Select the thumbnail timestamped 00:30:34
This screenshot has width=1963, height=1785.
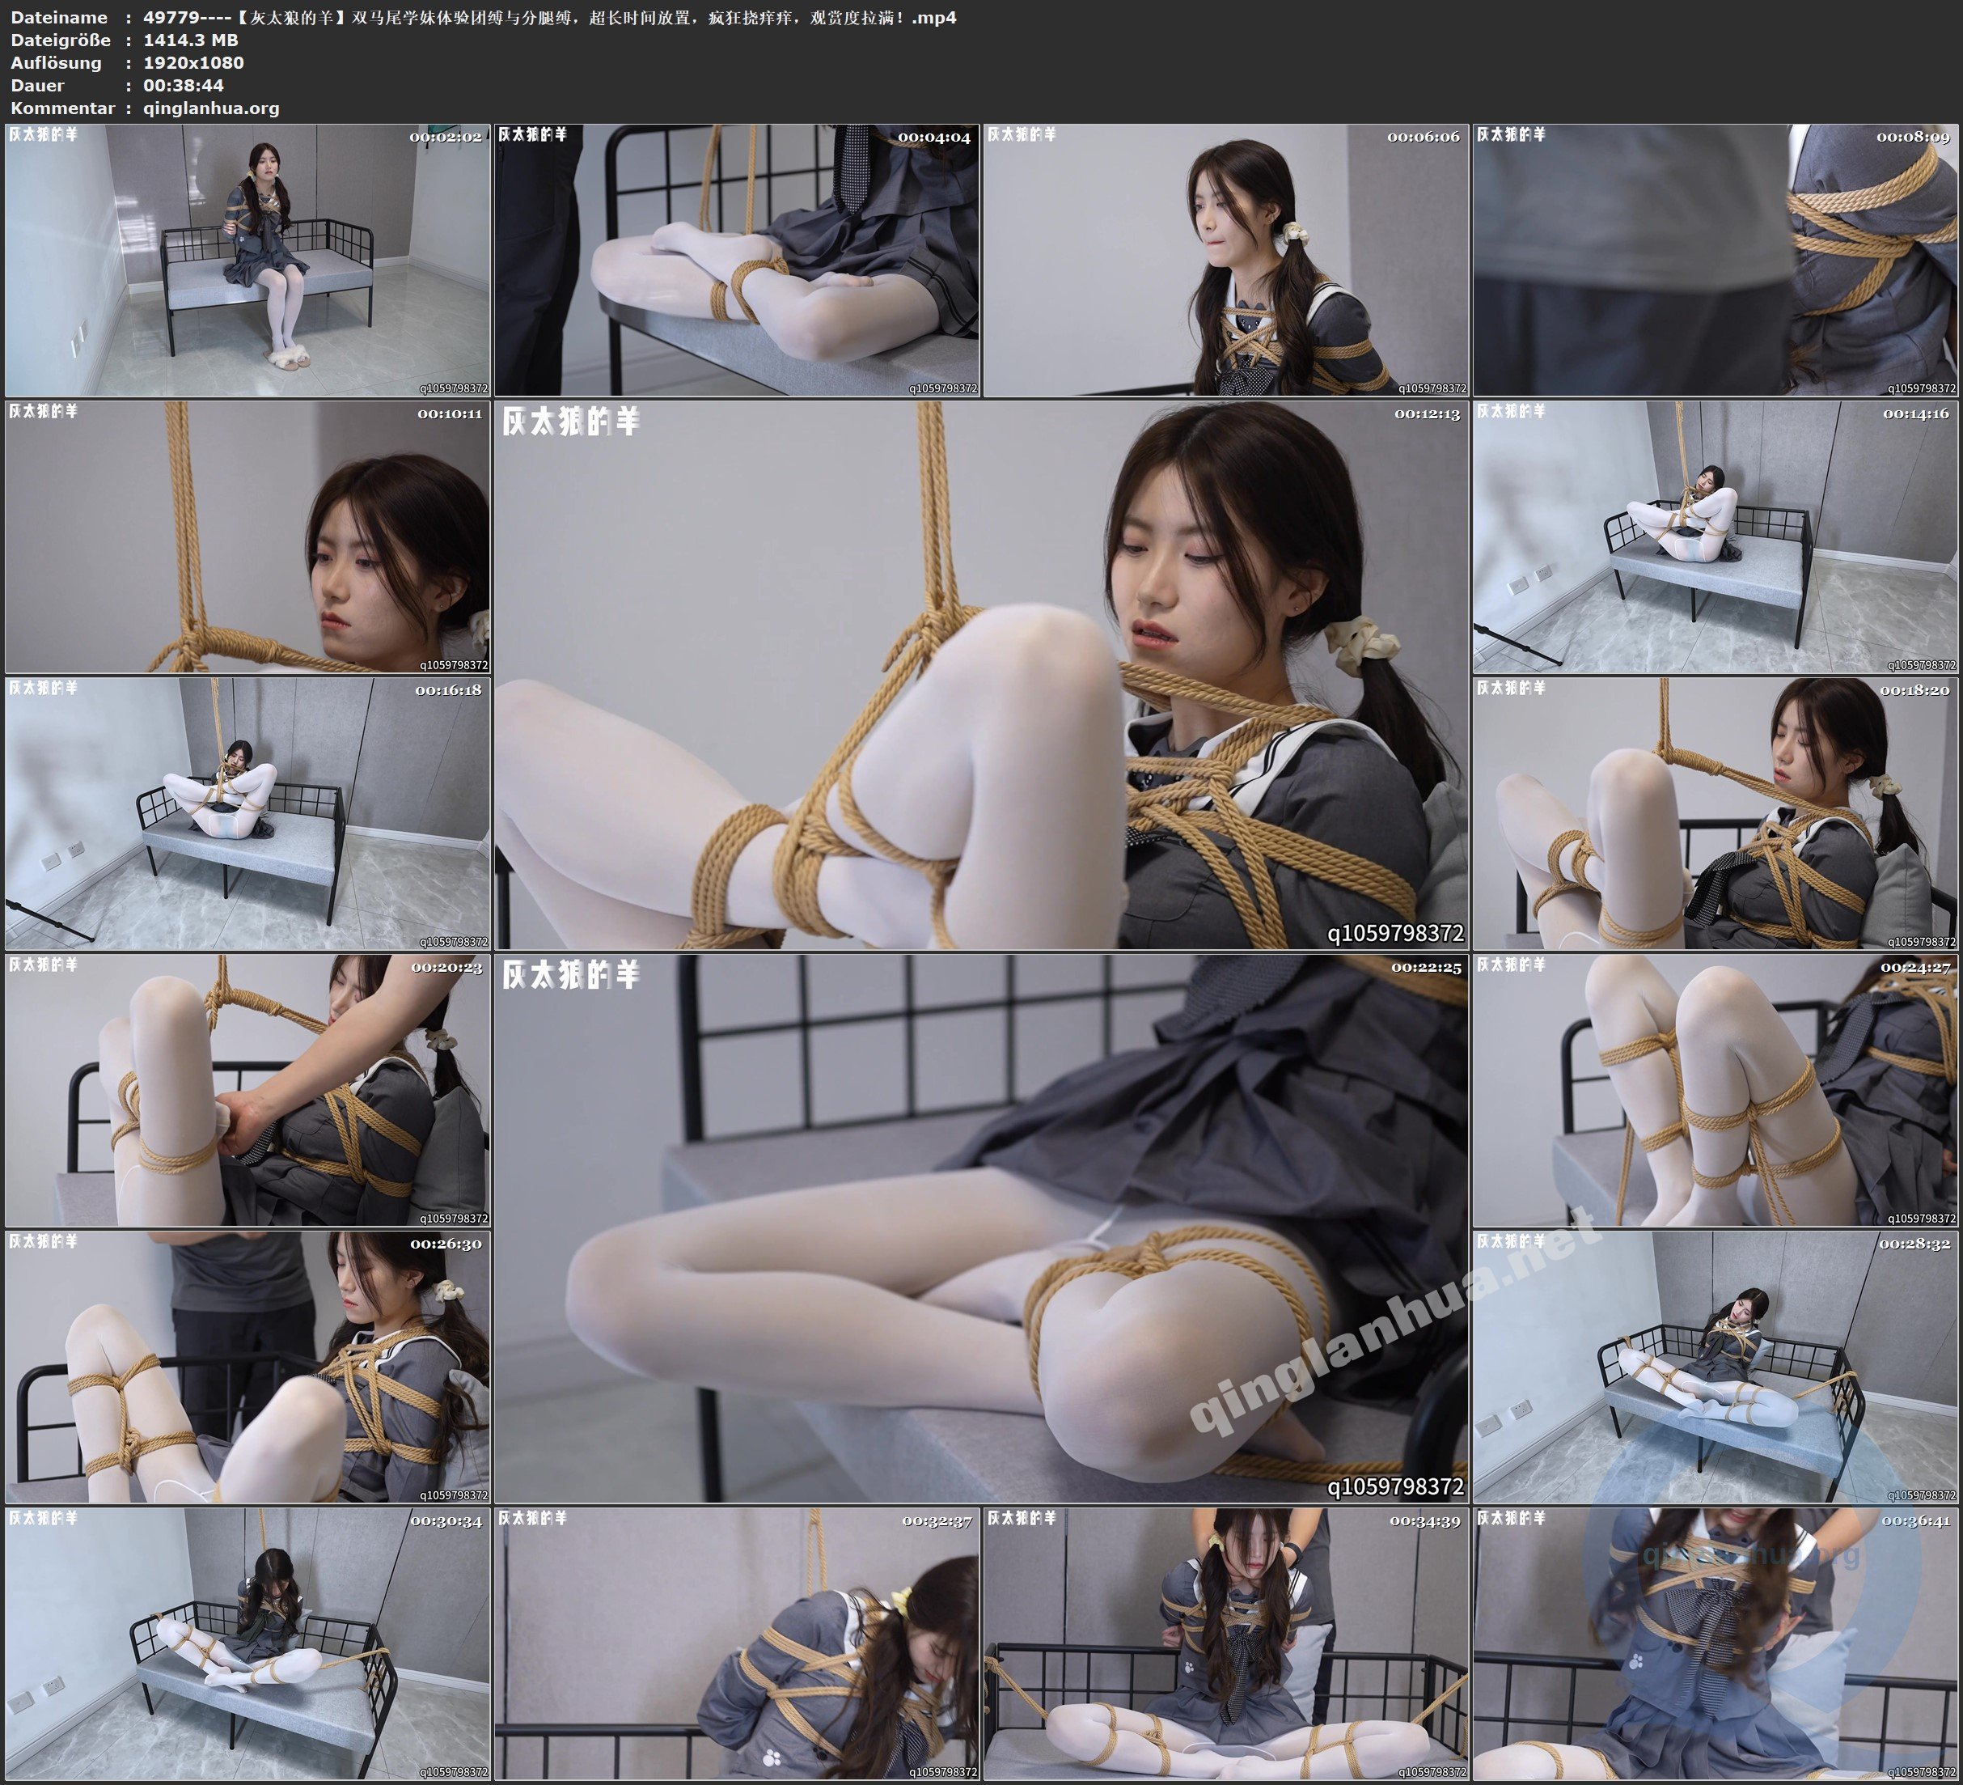point(247,1643)
